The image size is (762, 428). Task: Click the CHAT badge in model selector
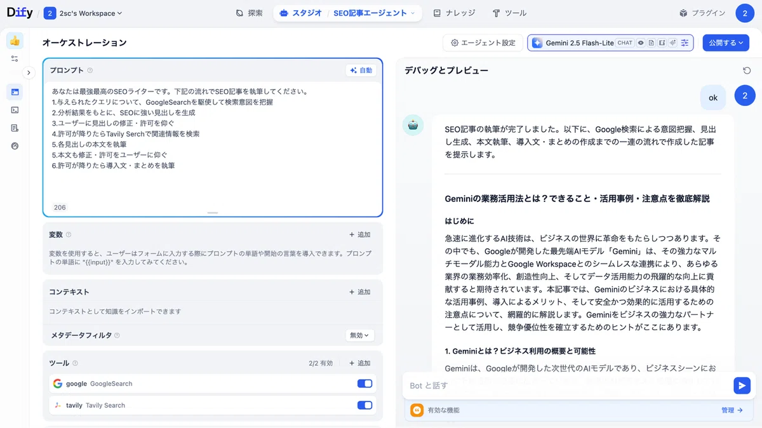tap(625, 43)
